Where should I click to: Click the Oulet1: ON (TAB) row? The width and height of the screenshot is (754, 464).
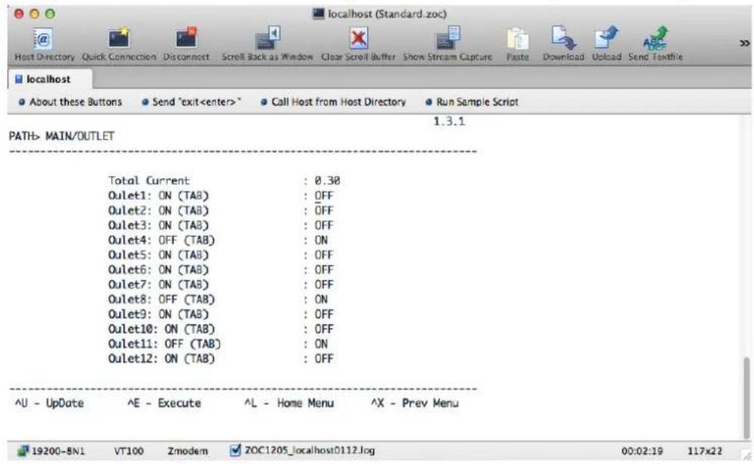point(158,195)
